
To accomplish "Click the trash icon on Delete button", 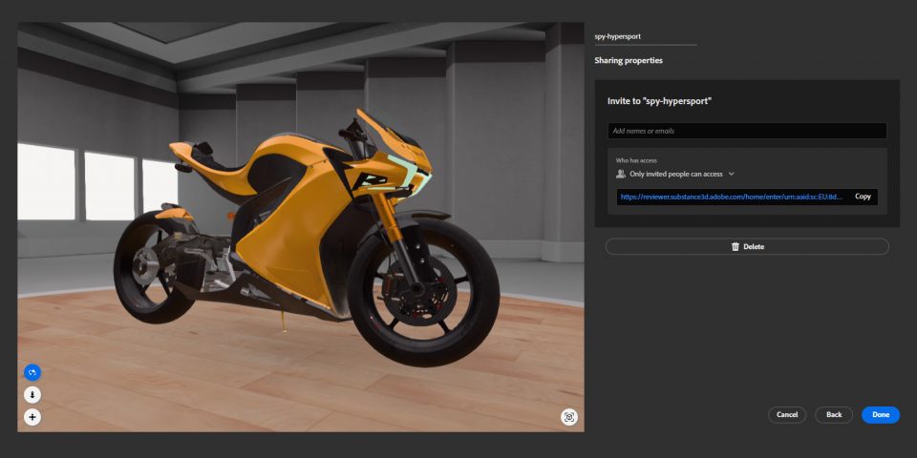I will click(735, 246).
